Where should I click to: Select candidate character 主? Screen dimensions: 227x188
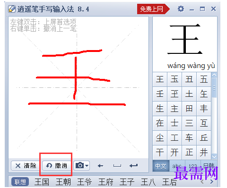tap(175, 109)
